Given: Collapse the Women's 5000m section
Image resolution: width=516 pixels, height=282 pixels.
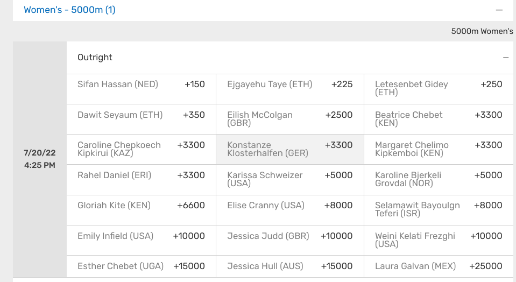Looking at the screenshot, I should coord(499,10).
